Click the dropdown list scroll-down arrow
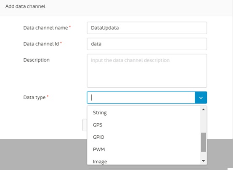Viewport: 233px width, 170px height. click(204, 161)
